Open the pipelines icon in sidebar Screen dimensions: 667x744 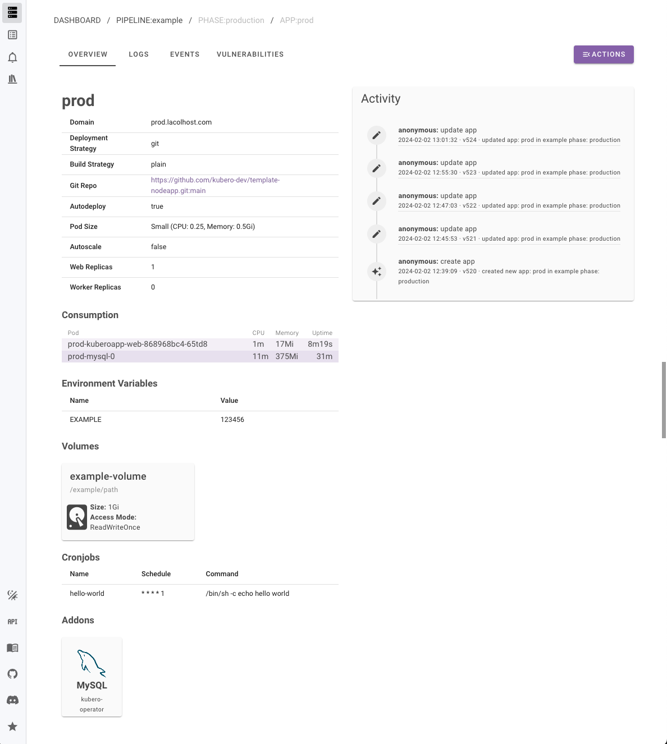click(x=12, y=12)
